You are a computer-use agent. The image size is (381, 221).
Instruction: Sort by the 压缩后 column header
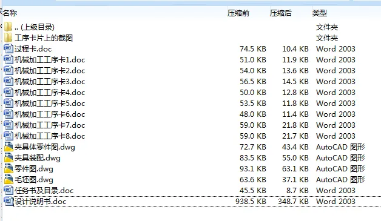point(281,13)
